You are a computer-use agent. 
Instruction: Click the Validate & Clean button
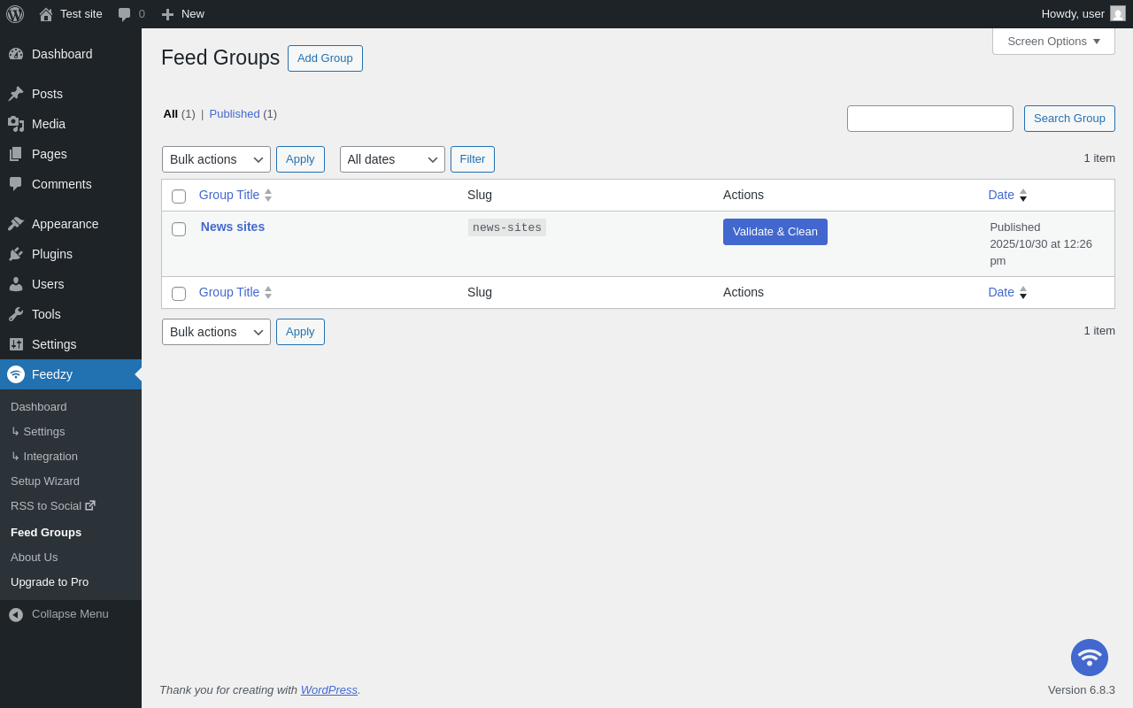point(775,232)
